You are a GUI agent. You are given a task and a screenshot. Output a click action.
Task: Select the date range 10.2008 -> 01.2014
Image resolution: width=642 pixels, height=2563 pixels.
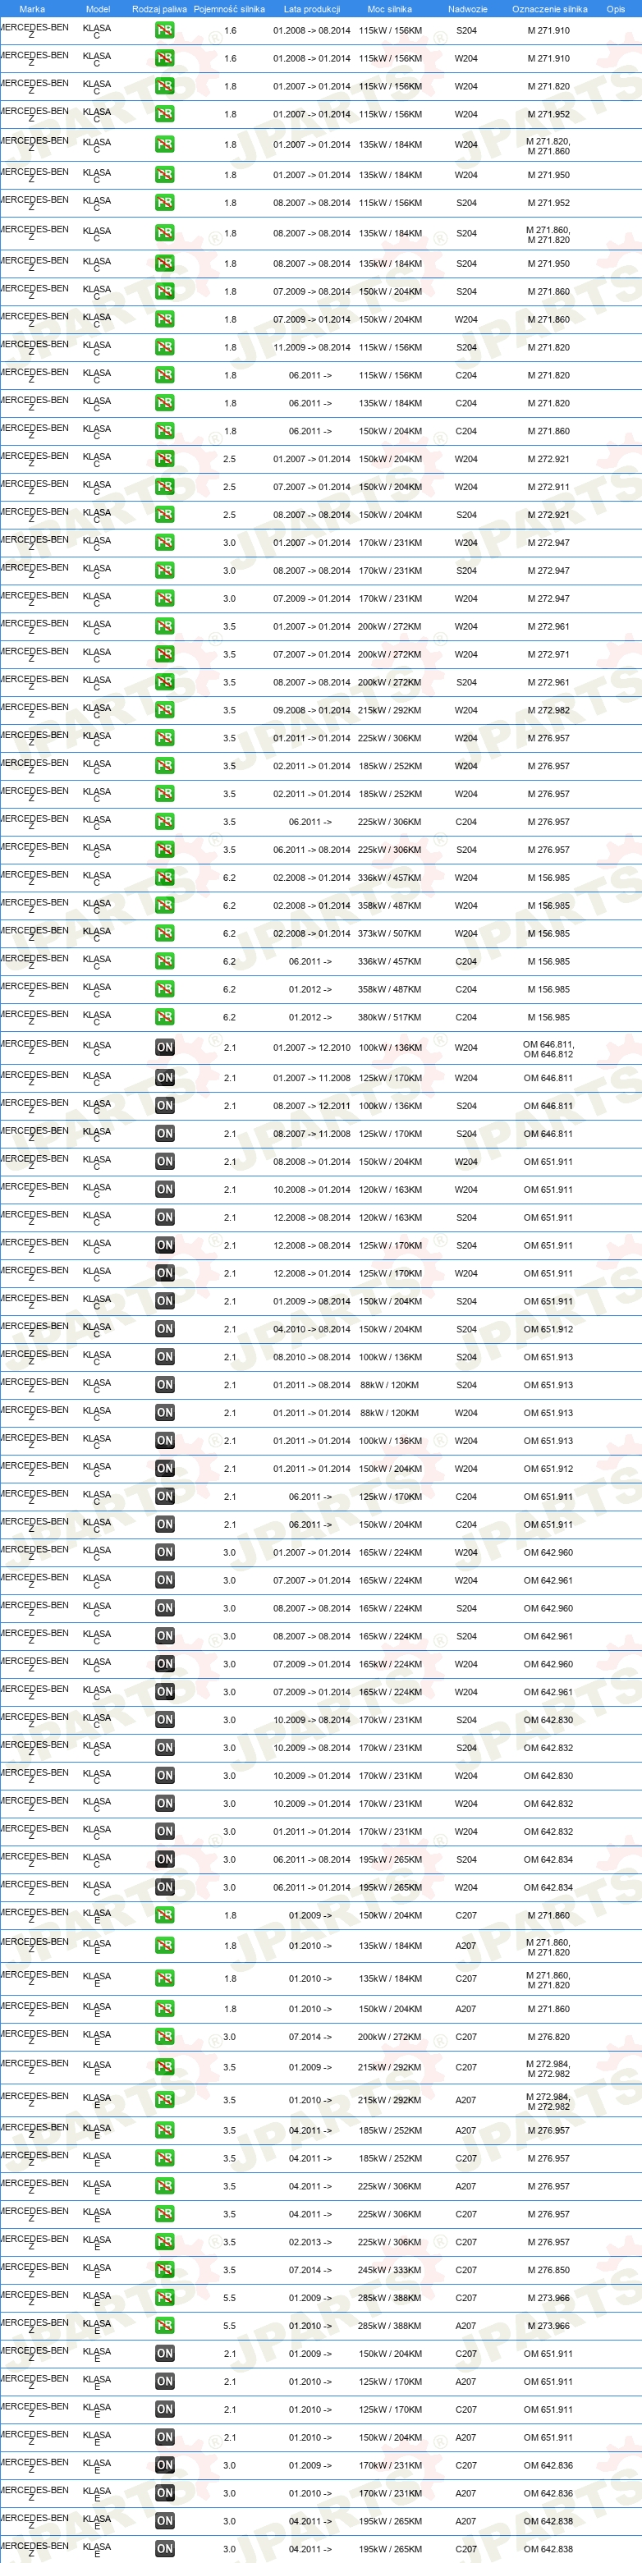point(311,1189)
